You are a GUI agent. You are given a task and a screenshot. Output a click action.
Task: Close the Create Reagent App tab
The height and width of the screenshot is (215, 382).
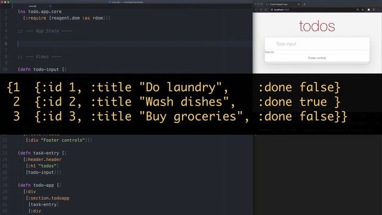[x=298, y=4]
